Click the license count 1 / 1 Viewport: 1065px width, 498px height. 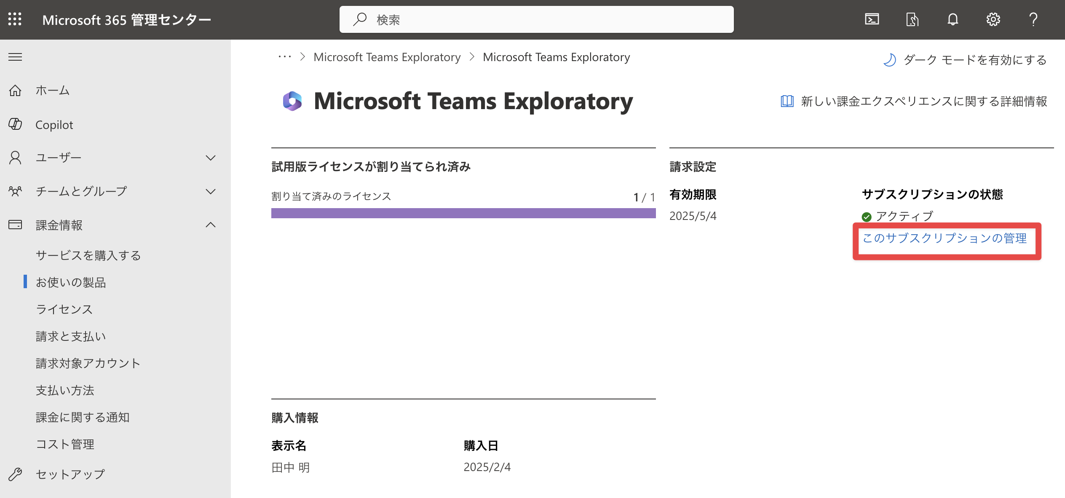[644, 197]
